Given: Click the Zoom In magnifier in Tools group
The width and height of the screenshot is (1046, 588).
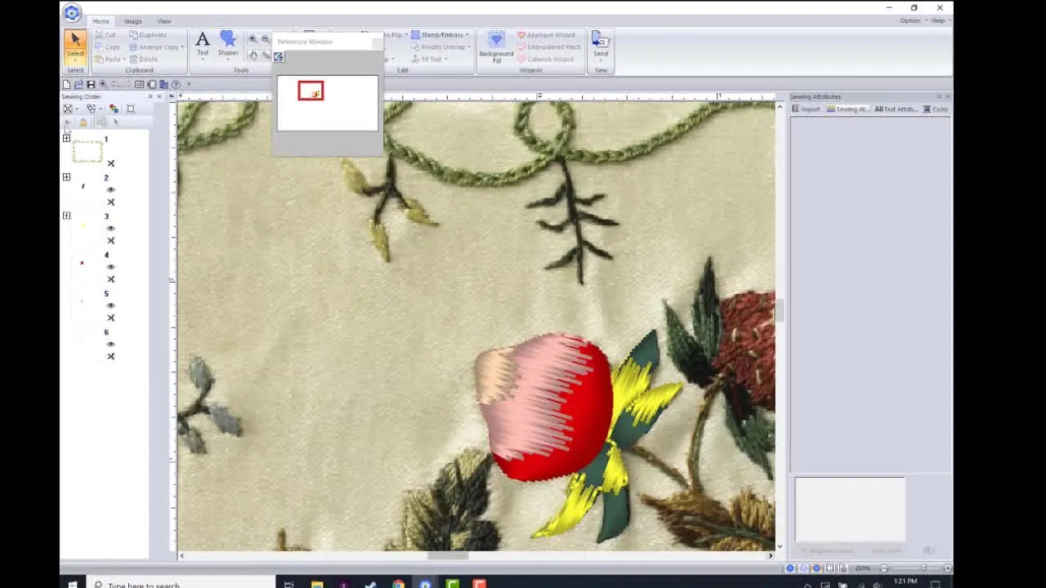Looking at the screenshot, I should 253,38.
